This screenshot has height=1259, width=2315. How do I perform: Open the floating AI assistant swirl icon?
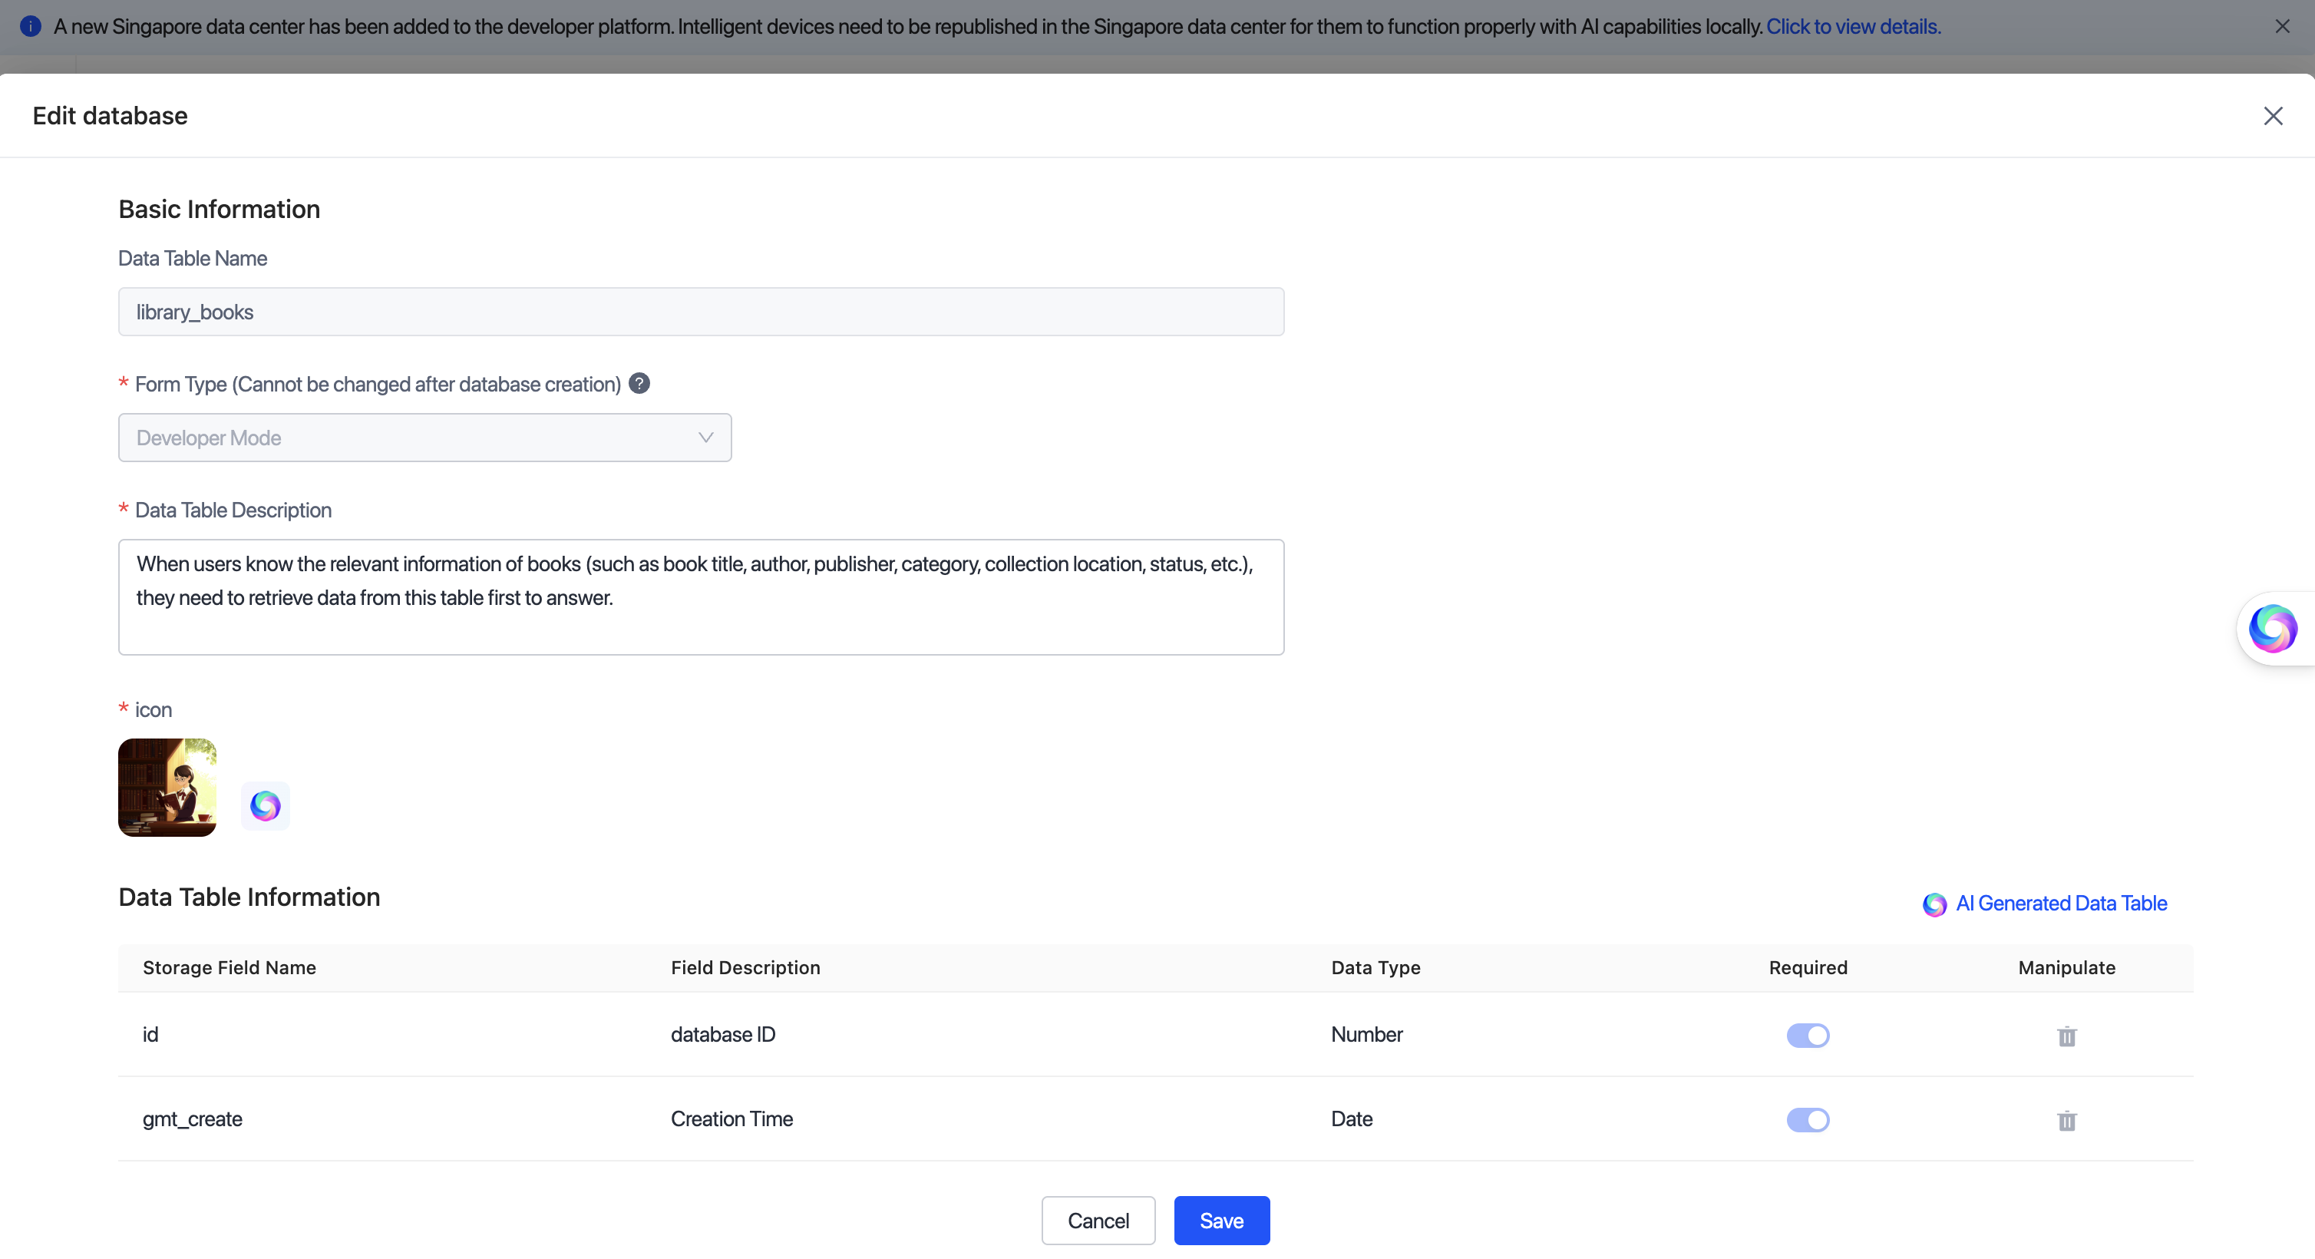(x=2272, y=628)
